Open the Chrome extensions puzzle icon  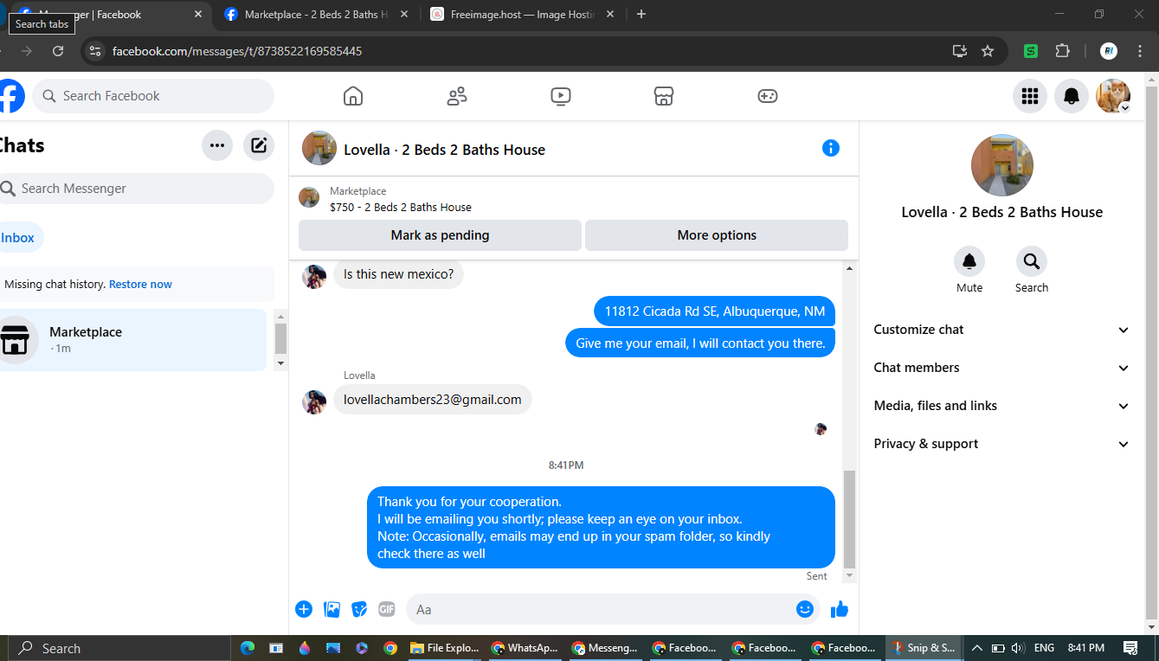tap(1063, 51)
